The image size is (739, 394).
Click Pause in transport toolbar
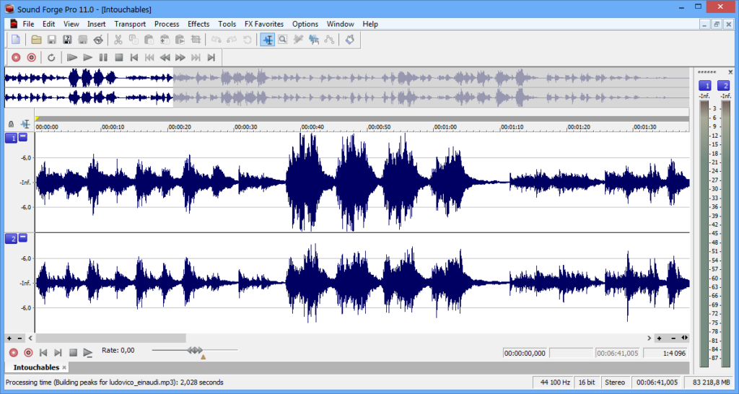(103, 58)
